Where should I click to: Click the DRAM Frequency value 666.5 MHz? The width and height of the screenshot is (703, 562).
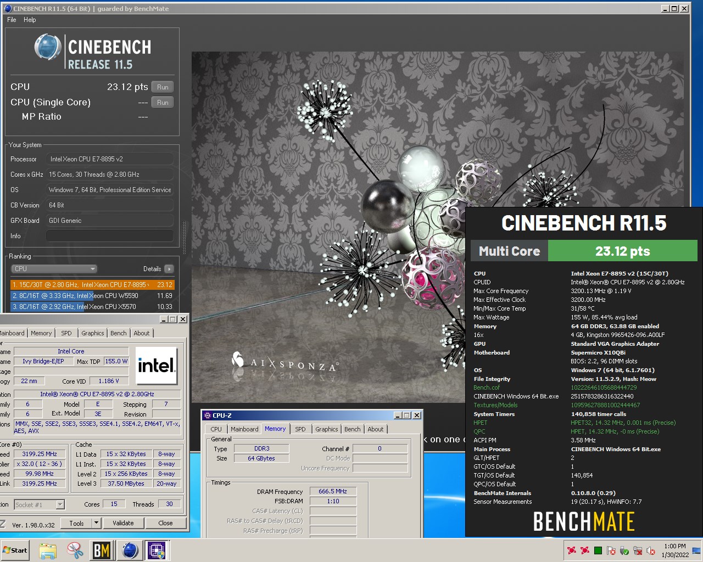pyautogui.click(x=333, y=491)
